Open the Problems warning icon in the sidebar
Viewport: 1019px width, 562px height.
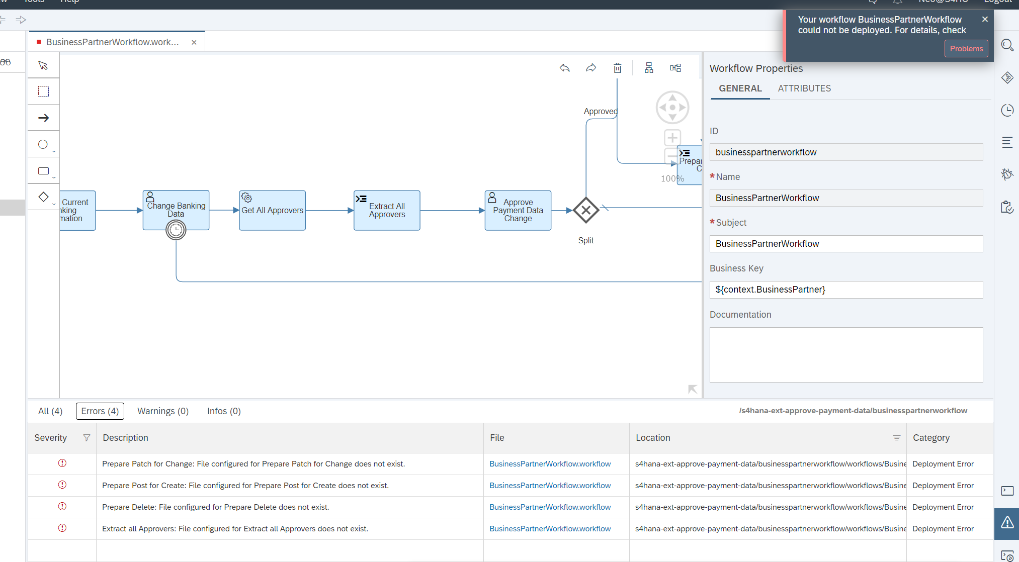1006,524
